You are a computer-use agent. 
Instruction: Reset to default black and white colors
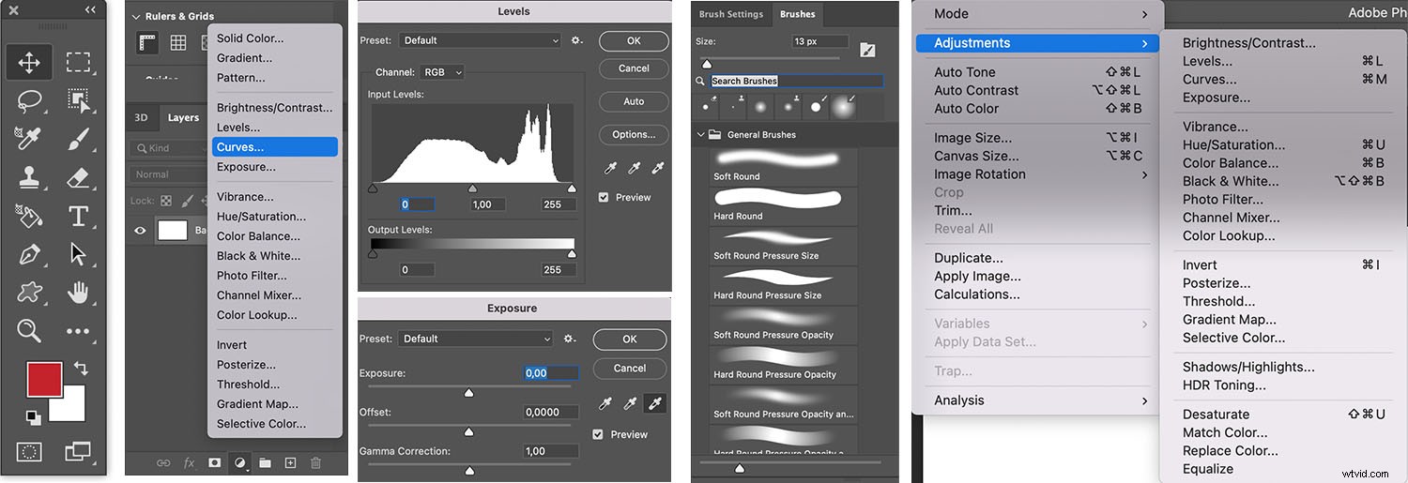[x=33, y=417]
